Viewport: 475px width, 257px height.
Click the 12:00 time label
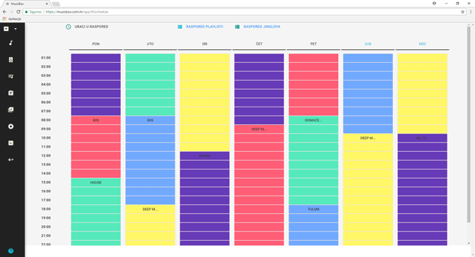(46, 155)
